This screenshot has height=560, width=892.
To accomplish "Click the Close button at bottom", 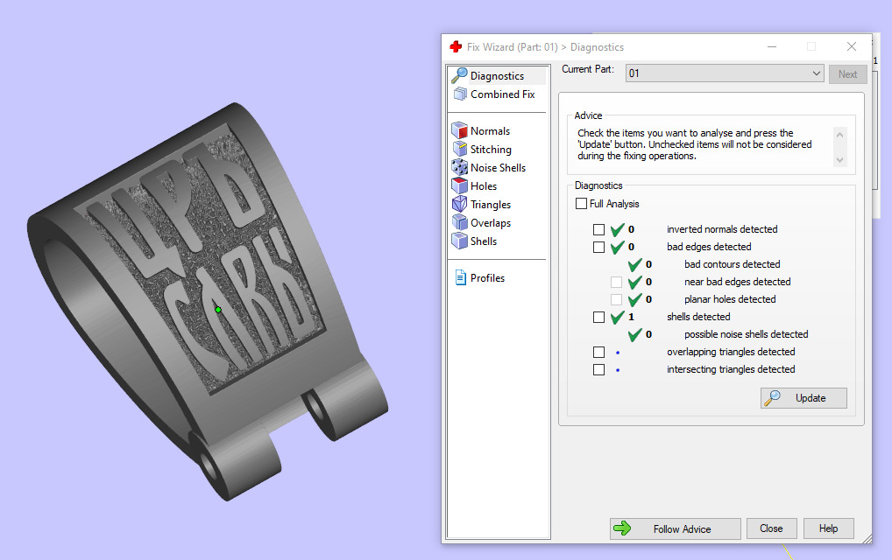I will coord(771,528).
